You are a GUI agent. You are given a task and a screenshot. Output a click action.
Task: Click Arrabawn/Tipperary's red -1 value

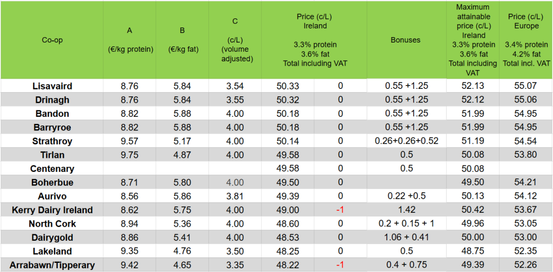340,265
